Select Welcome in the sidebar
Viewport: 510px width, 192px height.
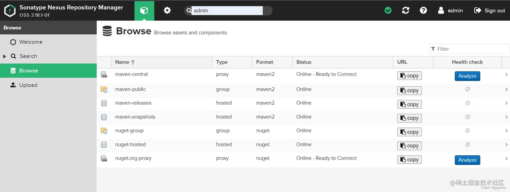coord(31,42)
